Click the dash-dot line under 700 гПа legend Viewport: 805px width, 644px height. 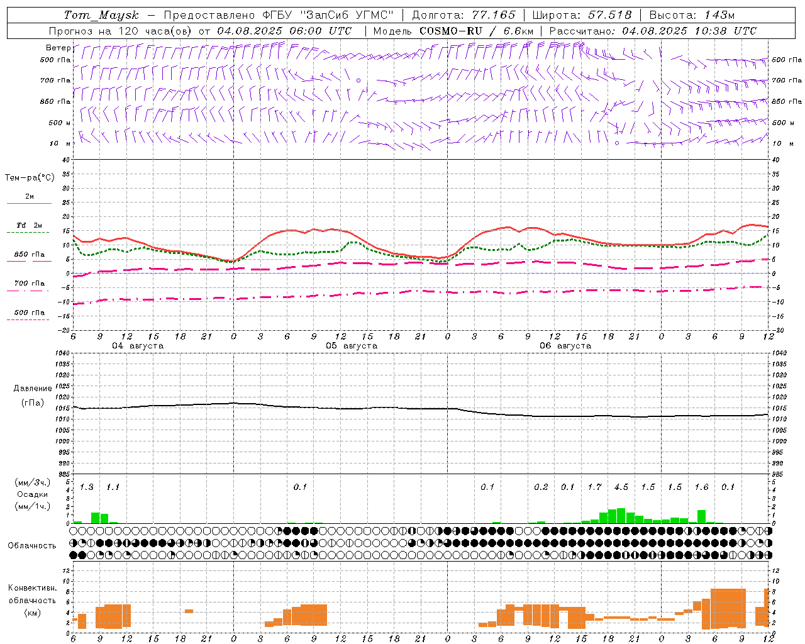coord(28,291)
